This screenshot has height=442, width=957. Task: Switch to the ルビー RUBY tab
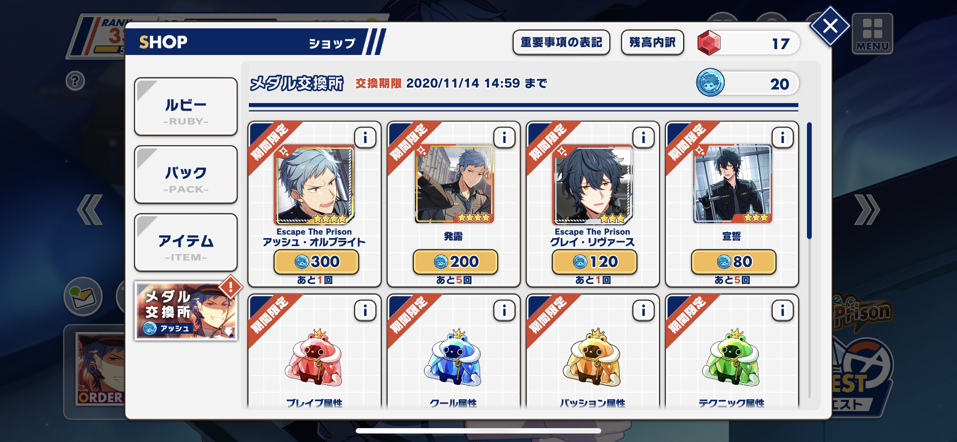pos(186,107)
